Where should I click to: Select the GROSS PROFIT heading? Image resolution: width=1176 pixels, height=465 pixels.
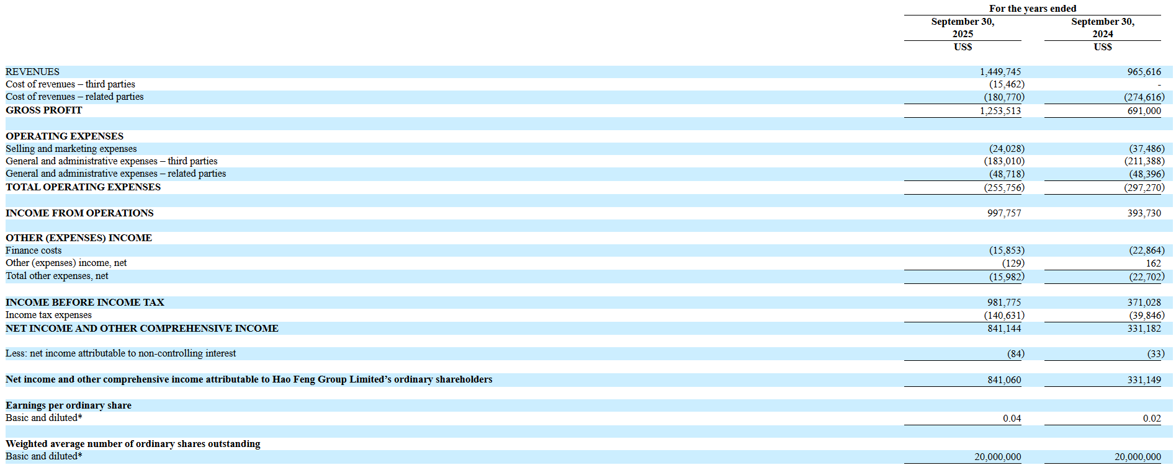(43, 110)
